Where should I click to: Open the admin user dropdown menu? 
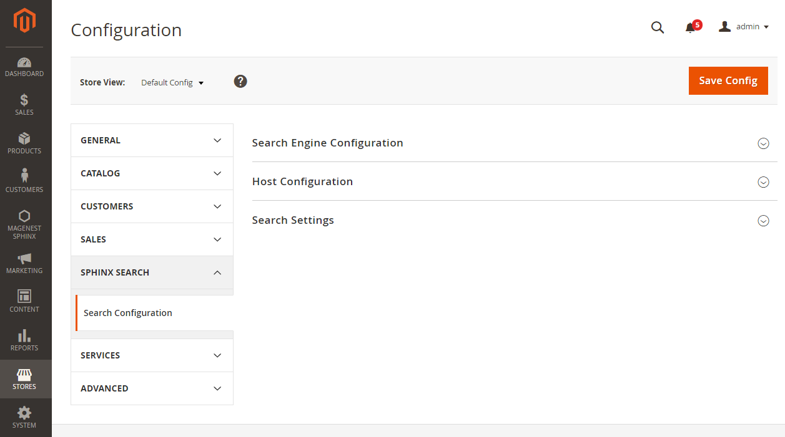(744, 26)
